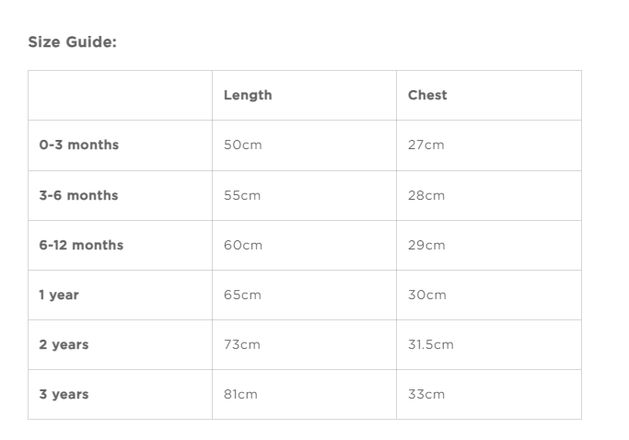Click the 28cm chest value
The height and width of the screenshot is (440, 629).
[x=426, y=195]
